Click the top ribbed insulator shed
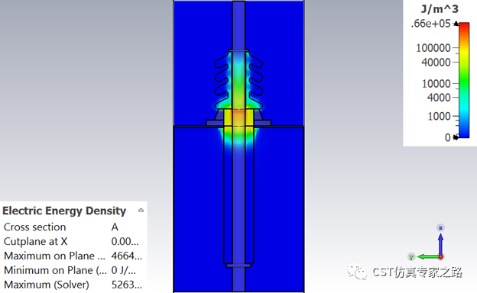 click(x=238, y=63)
